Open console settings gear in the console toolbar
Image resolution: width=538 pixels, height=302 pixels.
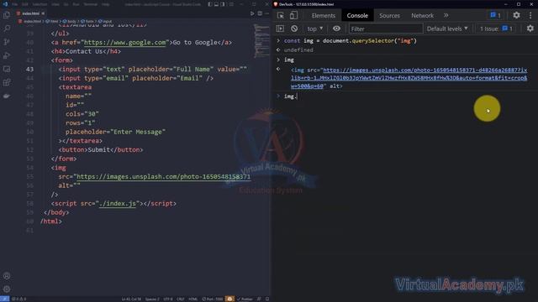pos(530,29)
